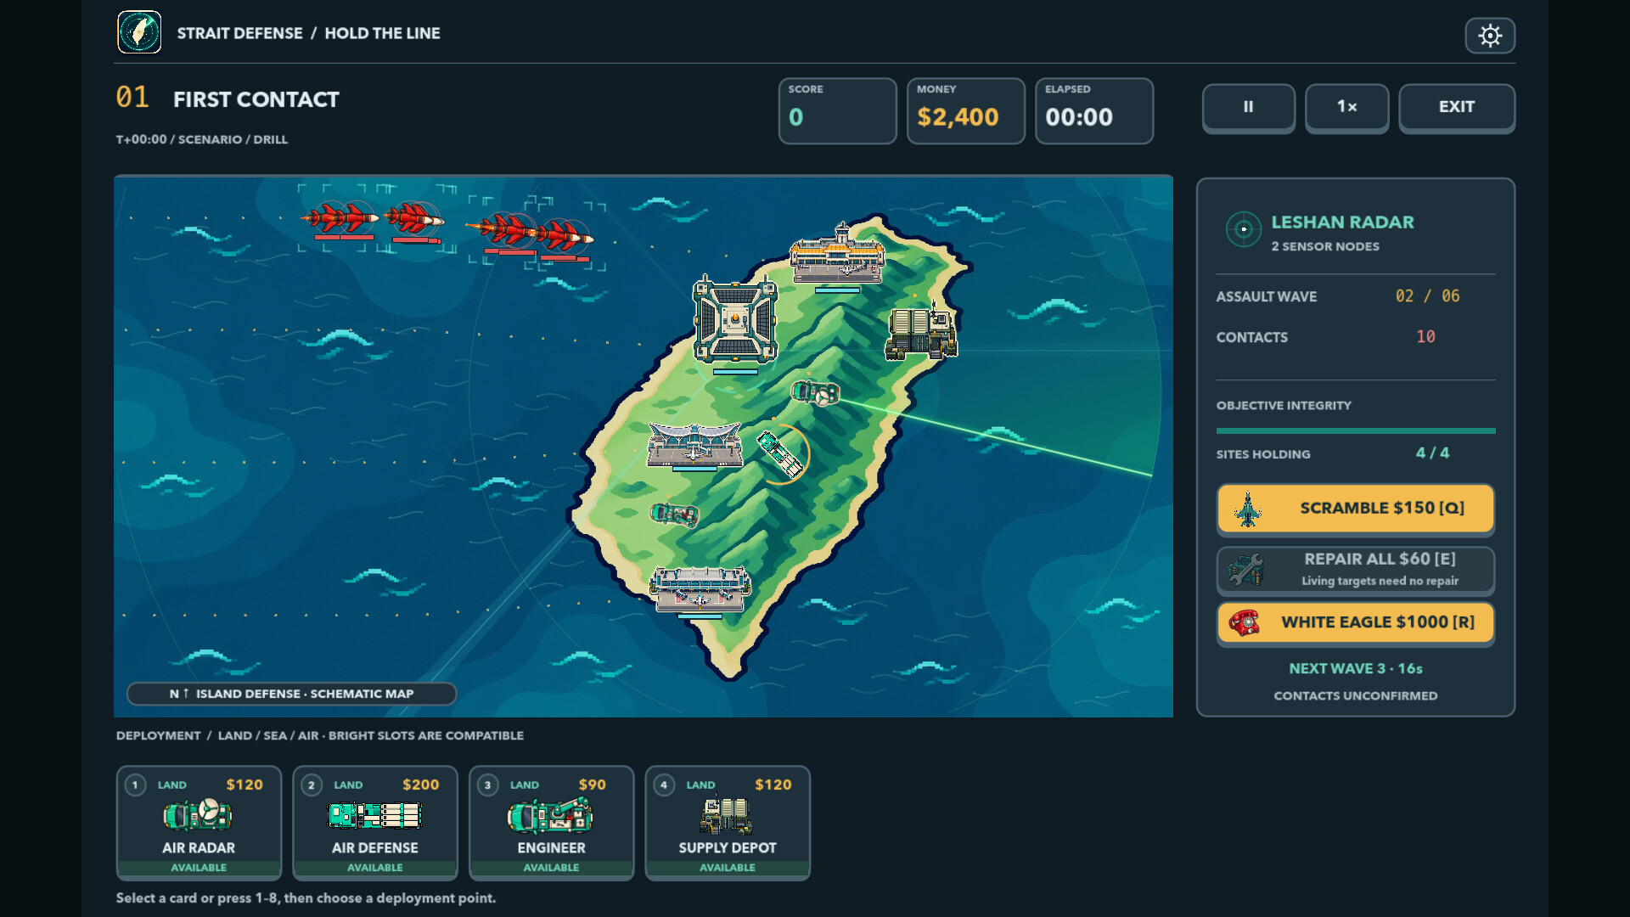Click the wrench icon on Repair All
Image resolution: width=1630 pixels, height=917 pixels.
tap(1245, 570)
